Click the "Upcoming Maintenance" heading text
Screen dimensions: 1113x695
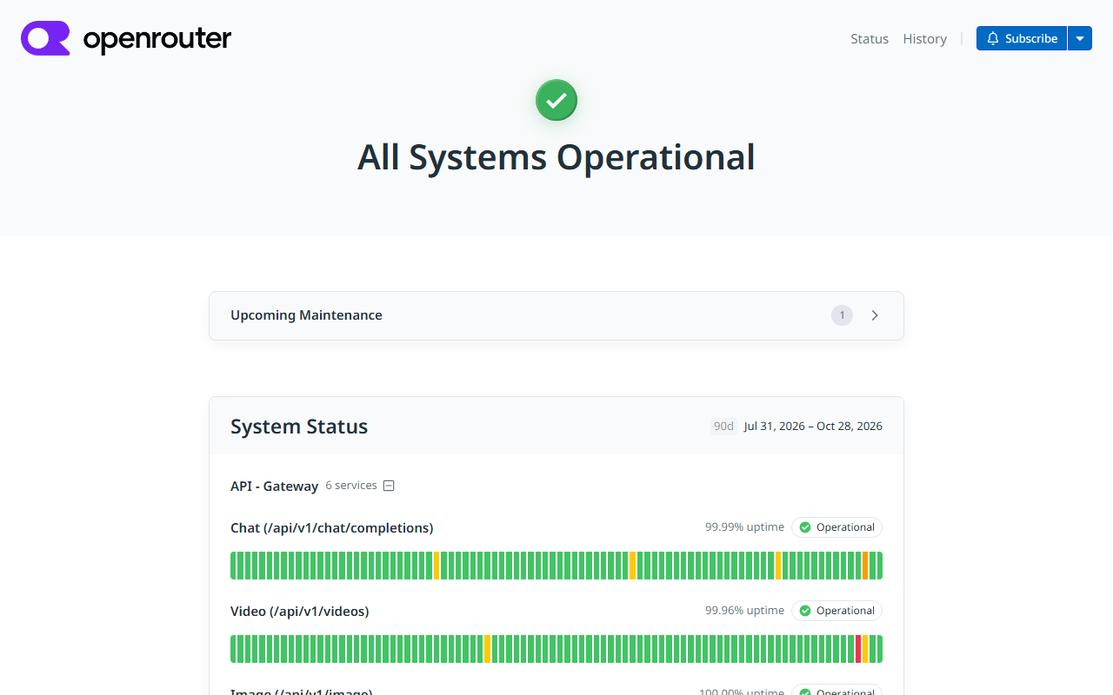coord(306,315)
